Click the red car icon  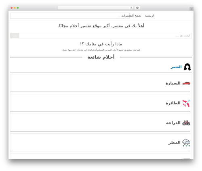(186, 83)
